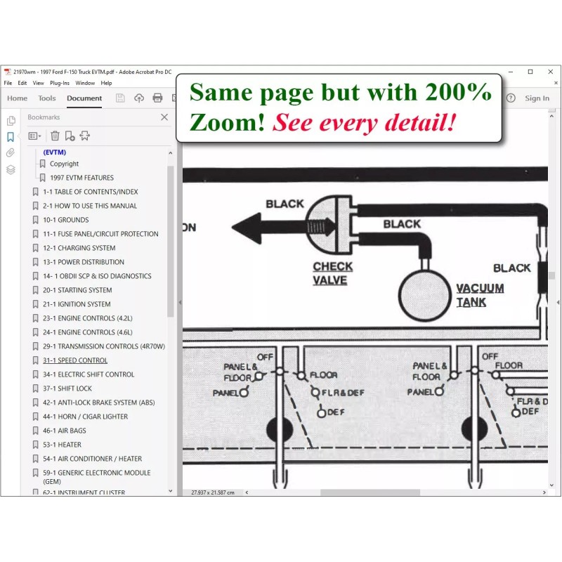Open the Layers sidebar panel
Viewport: 562px width, 562px height.
(x=11, y=170)
